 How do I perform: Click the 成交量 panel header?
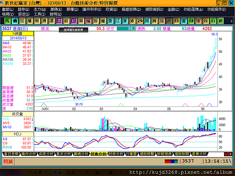click(x=18, y=114)
